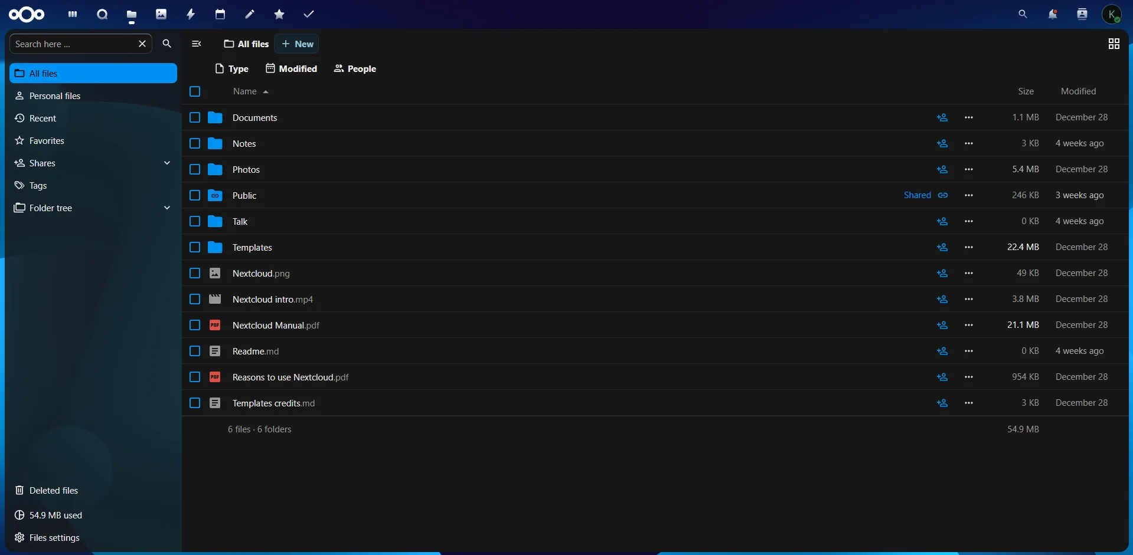This screenshot has height=555, width=1133.
Task: Select all files via header checkbox
Action: [194, 91]
